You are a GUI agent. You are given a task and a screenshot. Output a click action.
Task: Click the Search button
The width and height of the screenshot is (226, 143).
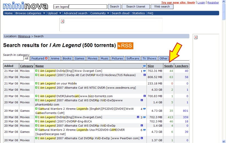point(114,7)
